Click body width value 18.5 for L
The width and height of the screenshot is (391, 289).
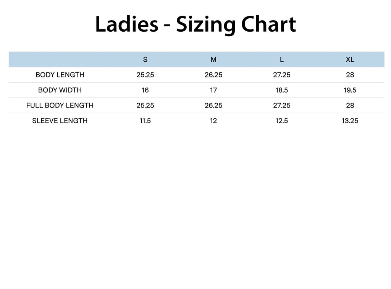(281, 90)
